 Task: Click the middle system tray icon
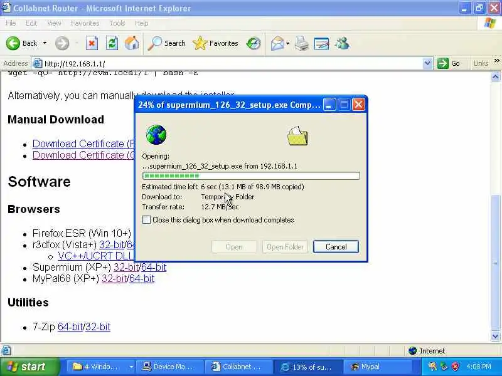tap(444, 367)
